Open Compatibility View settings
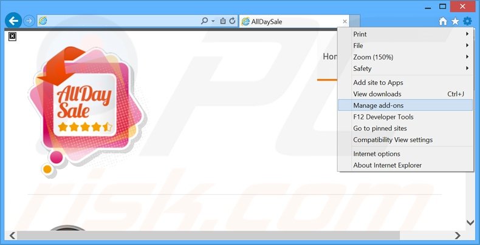This screenshot has height=245, width=480. tap(405, 140)
